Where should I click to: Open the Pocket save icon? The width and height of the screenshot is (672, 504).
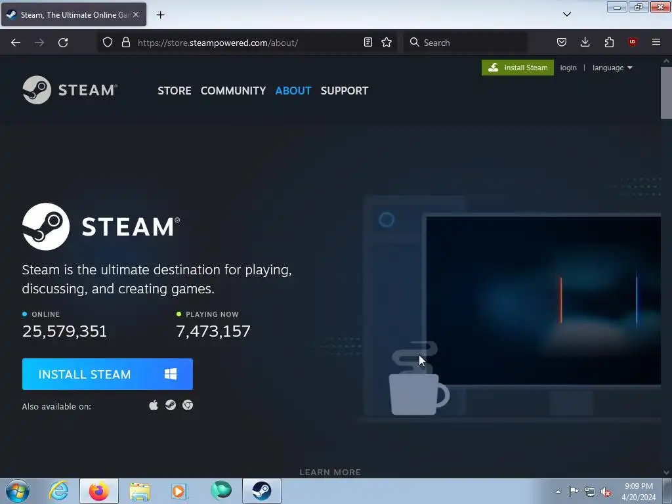tap(562, 42)
